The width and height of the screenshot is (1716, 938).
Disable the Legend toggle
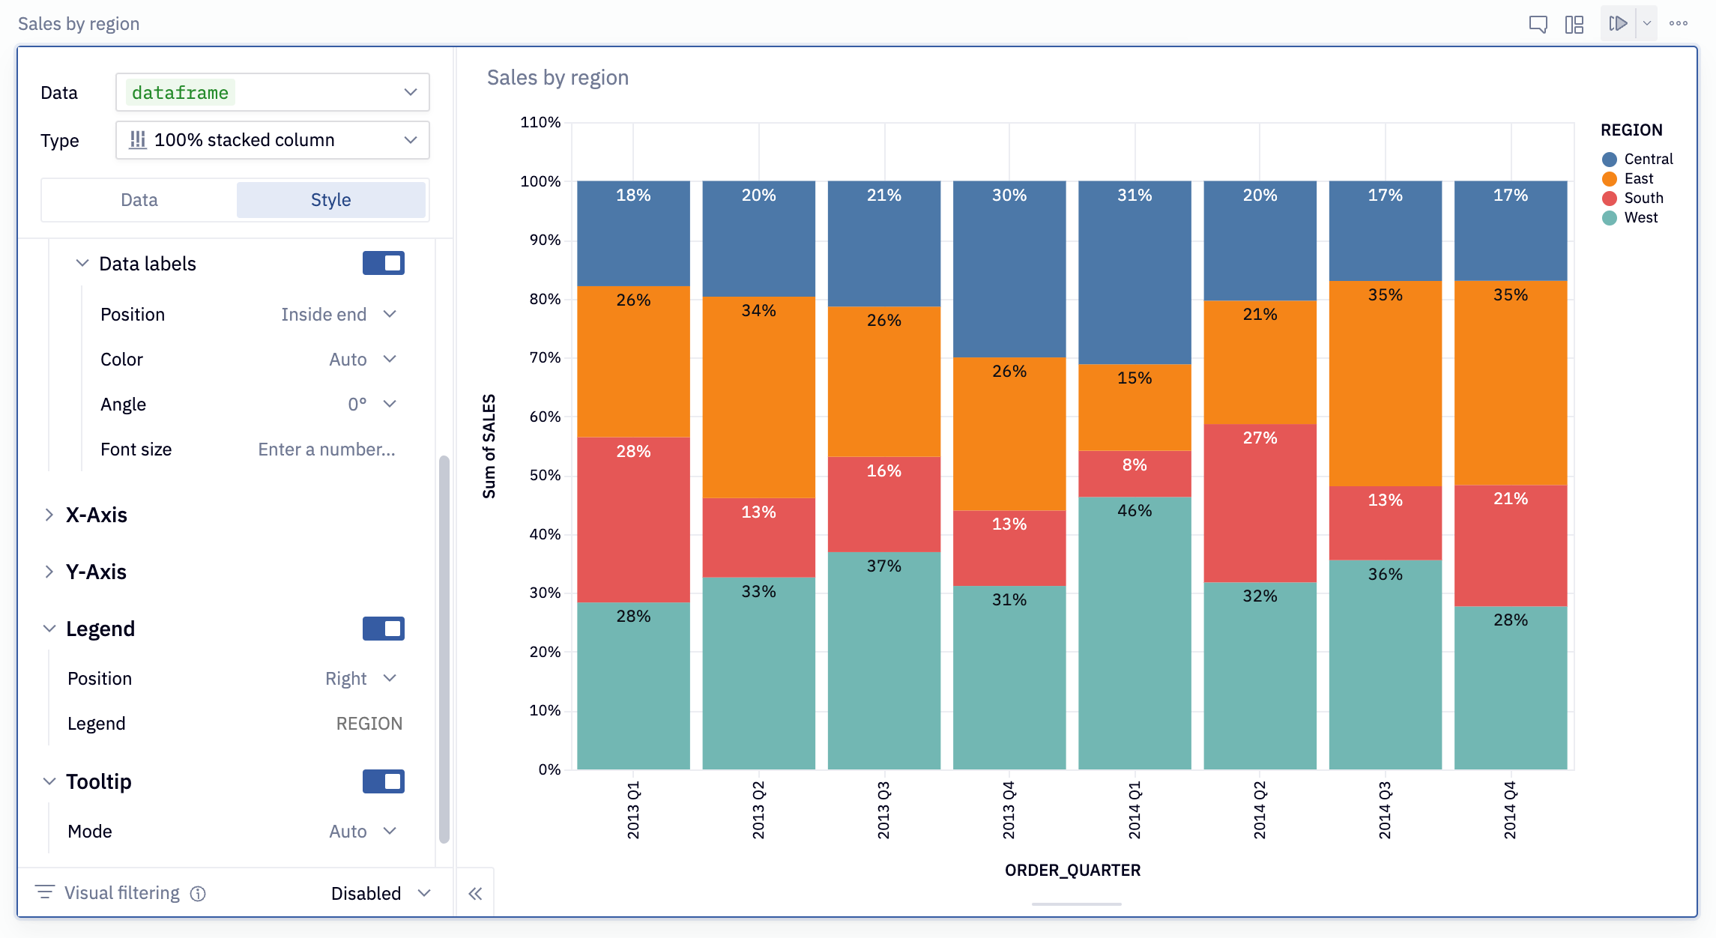pyautogui.click(x=383, y=629)
